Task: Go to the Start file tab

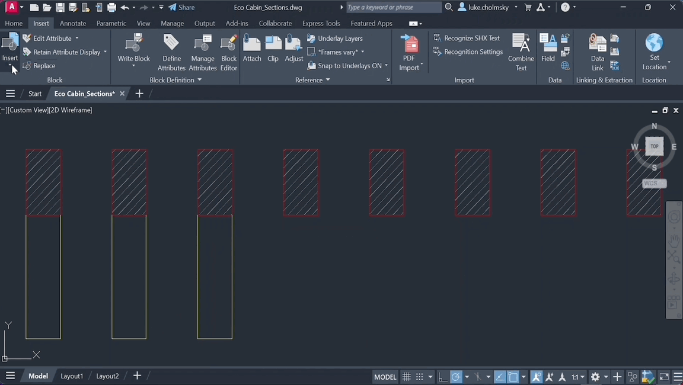Action: [35, 94]
